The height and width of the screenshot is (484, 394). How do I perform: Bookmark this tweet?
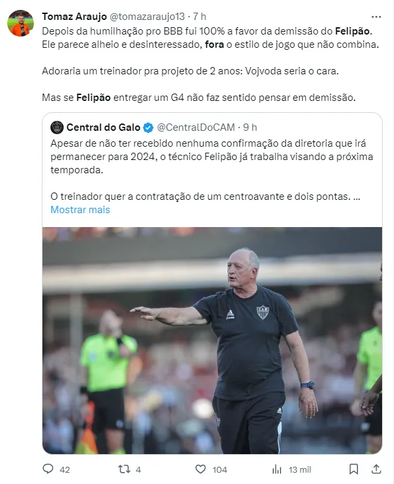coord(354,469)
